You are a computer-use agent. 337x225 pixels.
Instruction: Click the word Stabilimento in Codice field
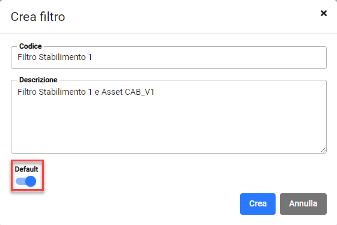(62, 57)
